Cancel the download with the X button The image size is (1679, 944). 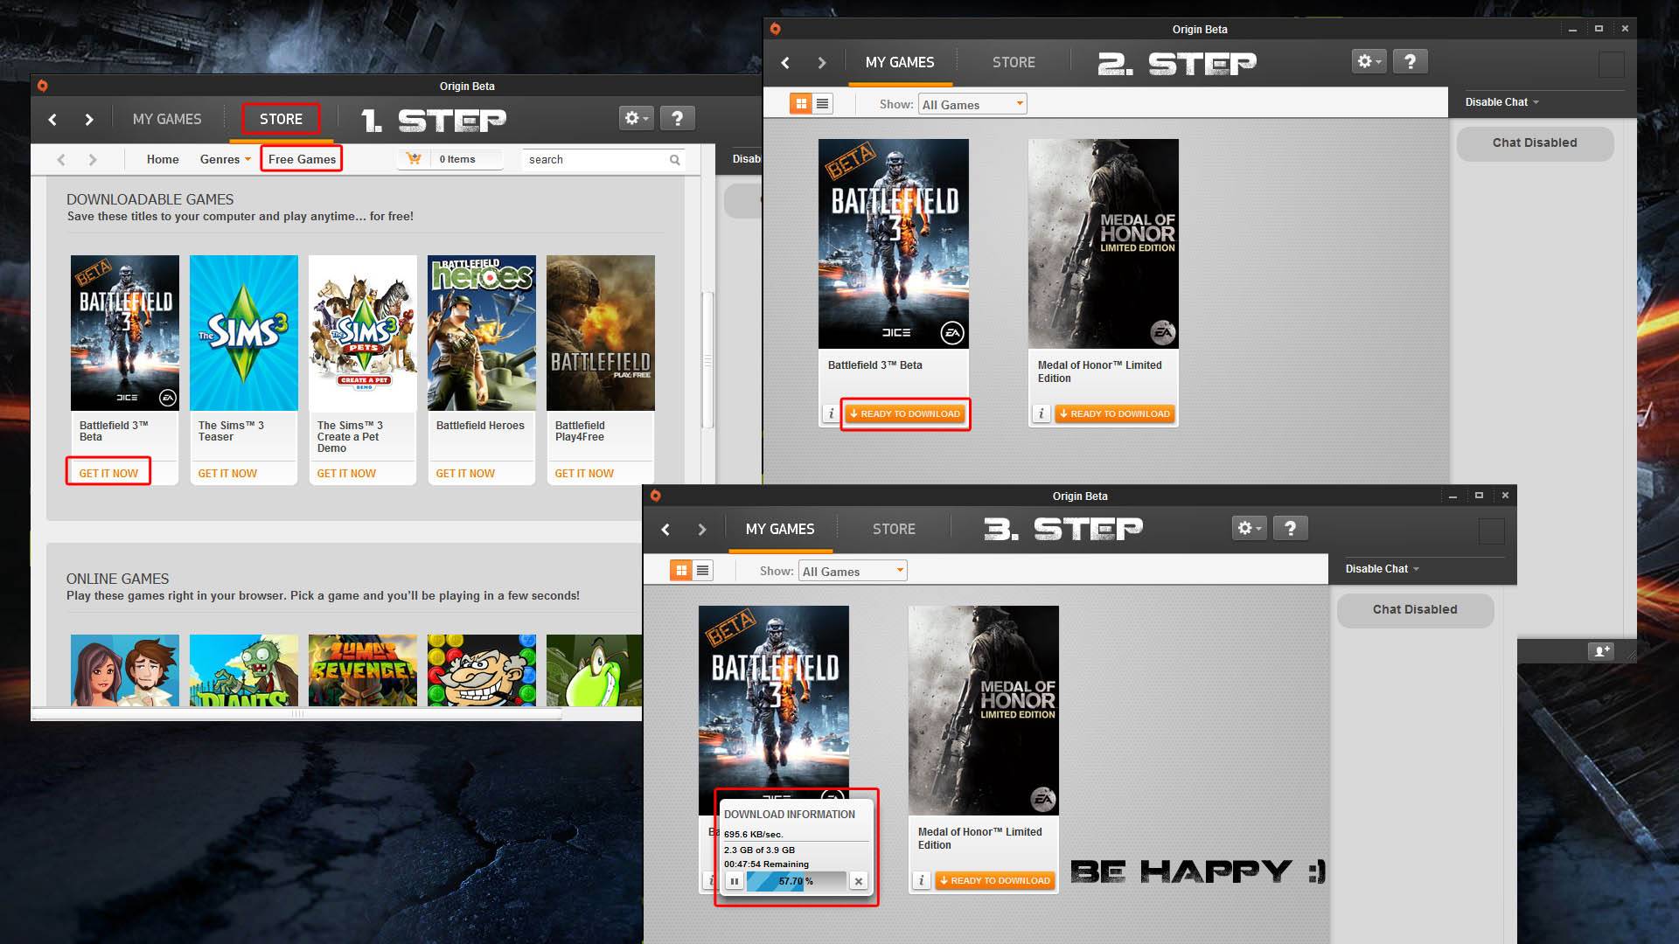pyautogui.click(x=859, y=881)
